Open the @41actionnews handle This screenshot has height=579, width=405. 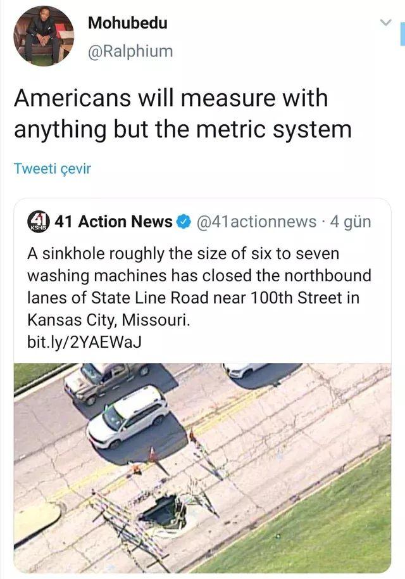tap(257, 222)
